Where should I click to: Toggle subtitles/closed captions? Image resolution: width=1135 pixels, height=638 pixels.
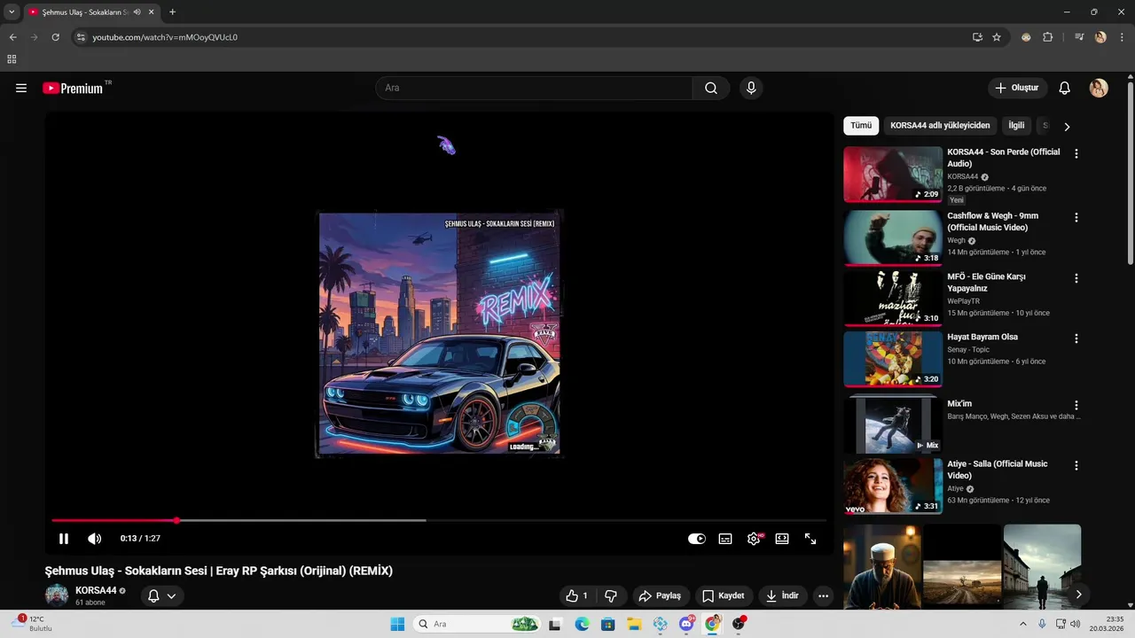(x=725, y=539)
